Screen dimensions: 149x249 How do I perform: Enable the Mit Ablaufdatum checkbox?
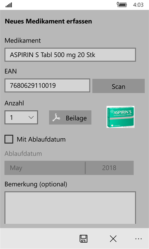coord(9,139)
